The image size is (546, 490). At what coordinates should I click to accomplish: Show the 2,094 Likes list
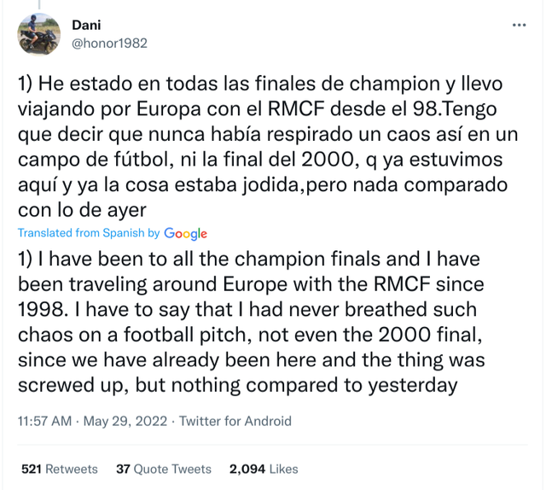(x=264, y=469)
